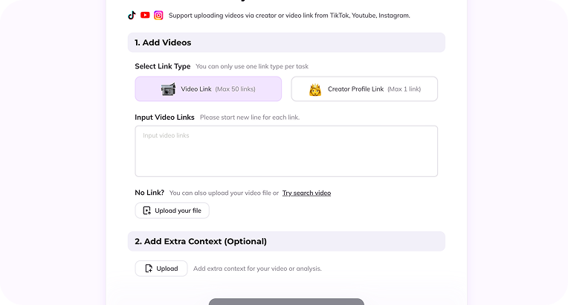568x305 pixels.
Task: Open the 'Try search video' link
Action: click(x=306, y=193)
